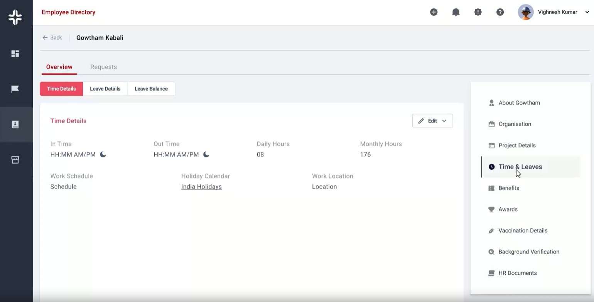Select the Leave Balance tab
This screenshot has width=594, height=302.
[151, 89]
